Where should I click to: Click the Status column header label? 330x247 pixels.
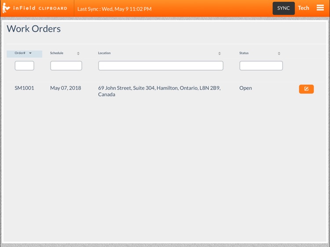click(244, 53)
